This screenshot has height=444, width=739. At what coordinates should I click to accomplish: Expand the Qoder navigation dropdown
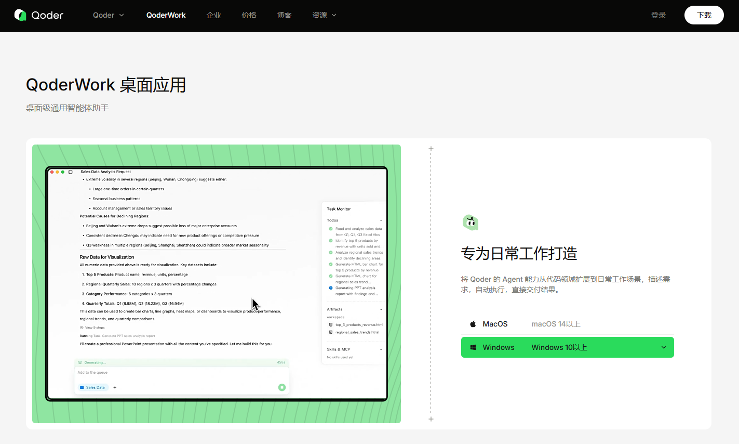(108, 15)
